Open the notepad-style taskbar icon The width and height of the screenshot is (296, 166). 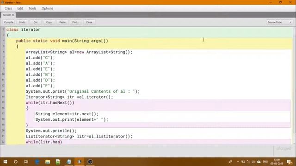69,162
